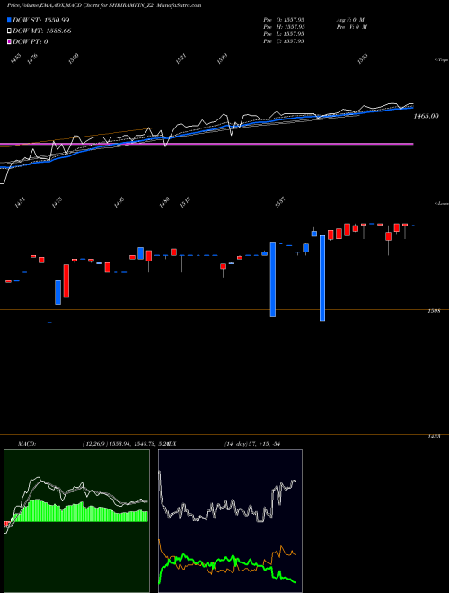The image size is (449, 593).
Task: Click the 1465.00 price label
Action: point(426,116)
